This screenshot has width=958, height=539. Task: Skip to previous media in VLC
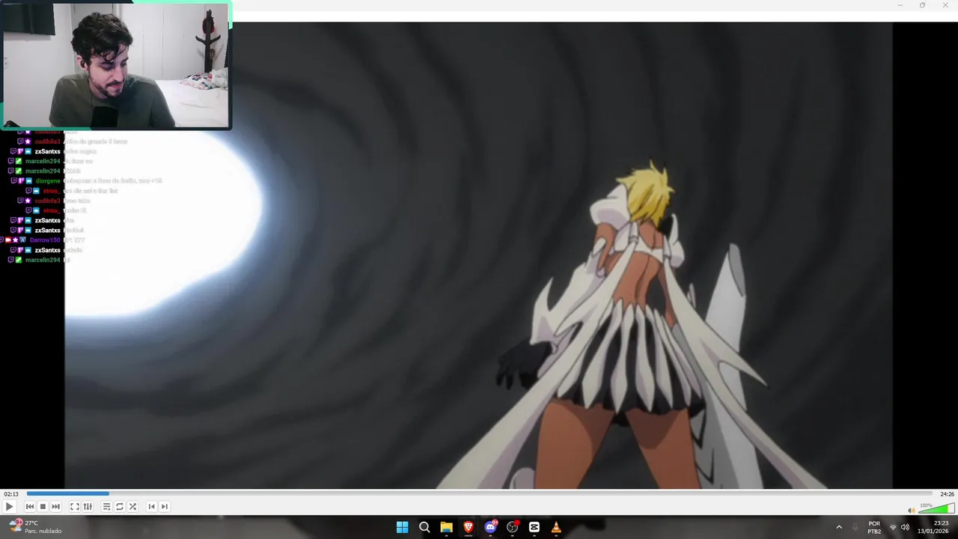pyautogui.click(x=30, y=507)
